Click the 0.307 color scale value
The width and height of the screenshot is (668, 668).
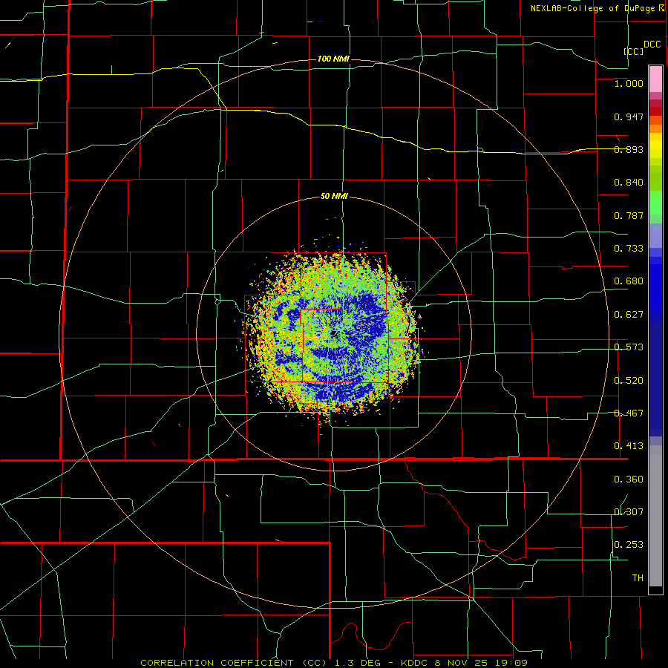629,512
